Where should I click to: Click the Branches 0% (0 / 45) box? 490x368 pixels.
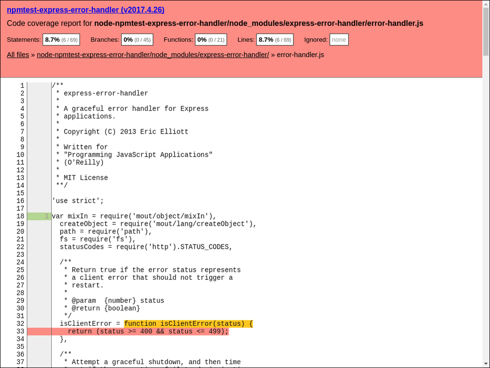pyautogui.click(x=137, y=40)
